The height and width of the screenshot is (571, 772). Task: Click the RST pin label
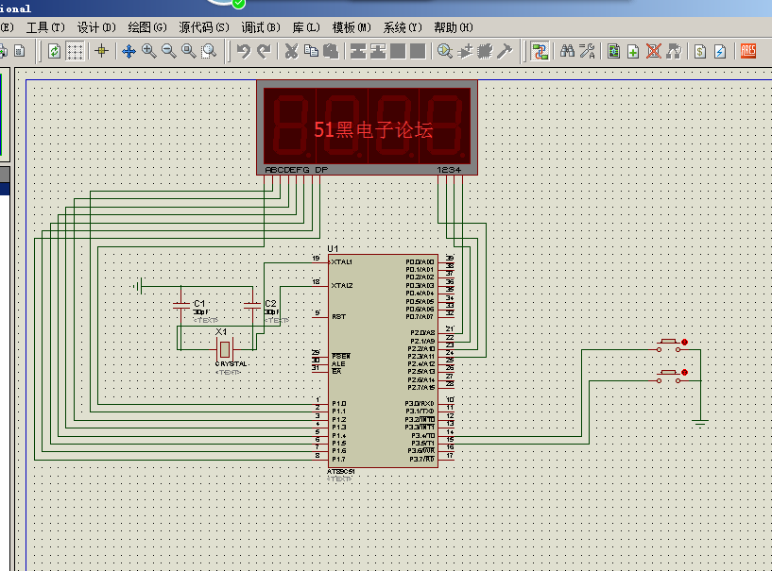pos(338,317)
